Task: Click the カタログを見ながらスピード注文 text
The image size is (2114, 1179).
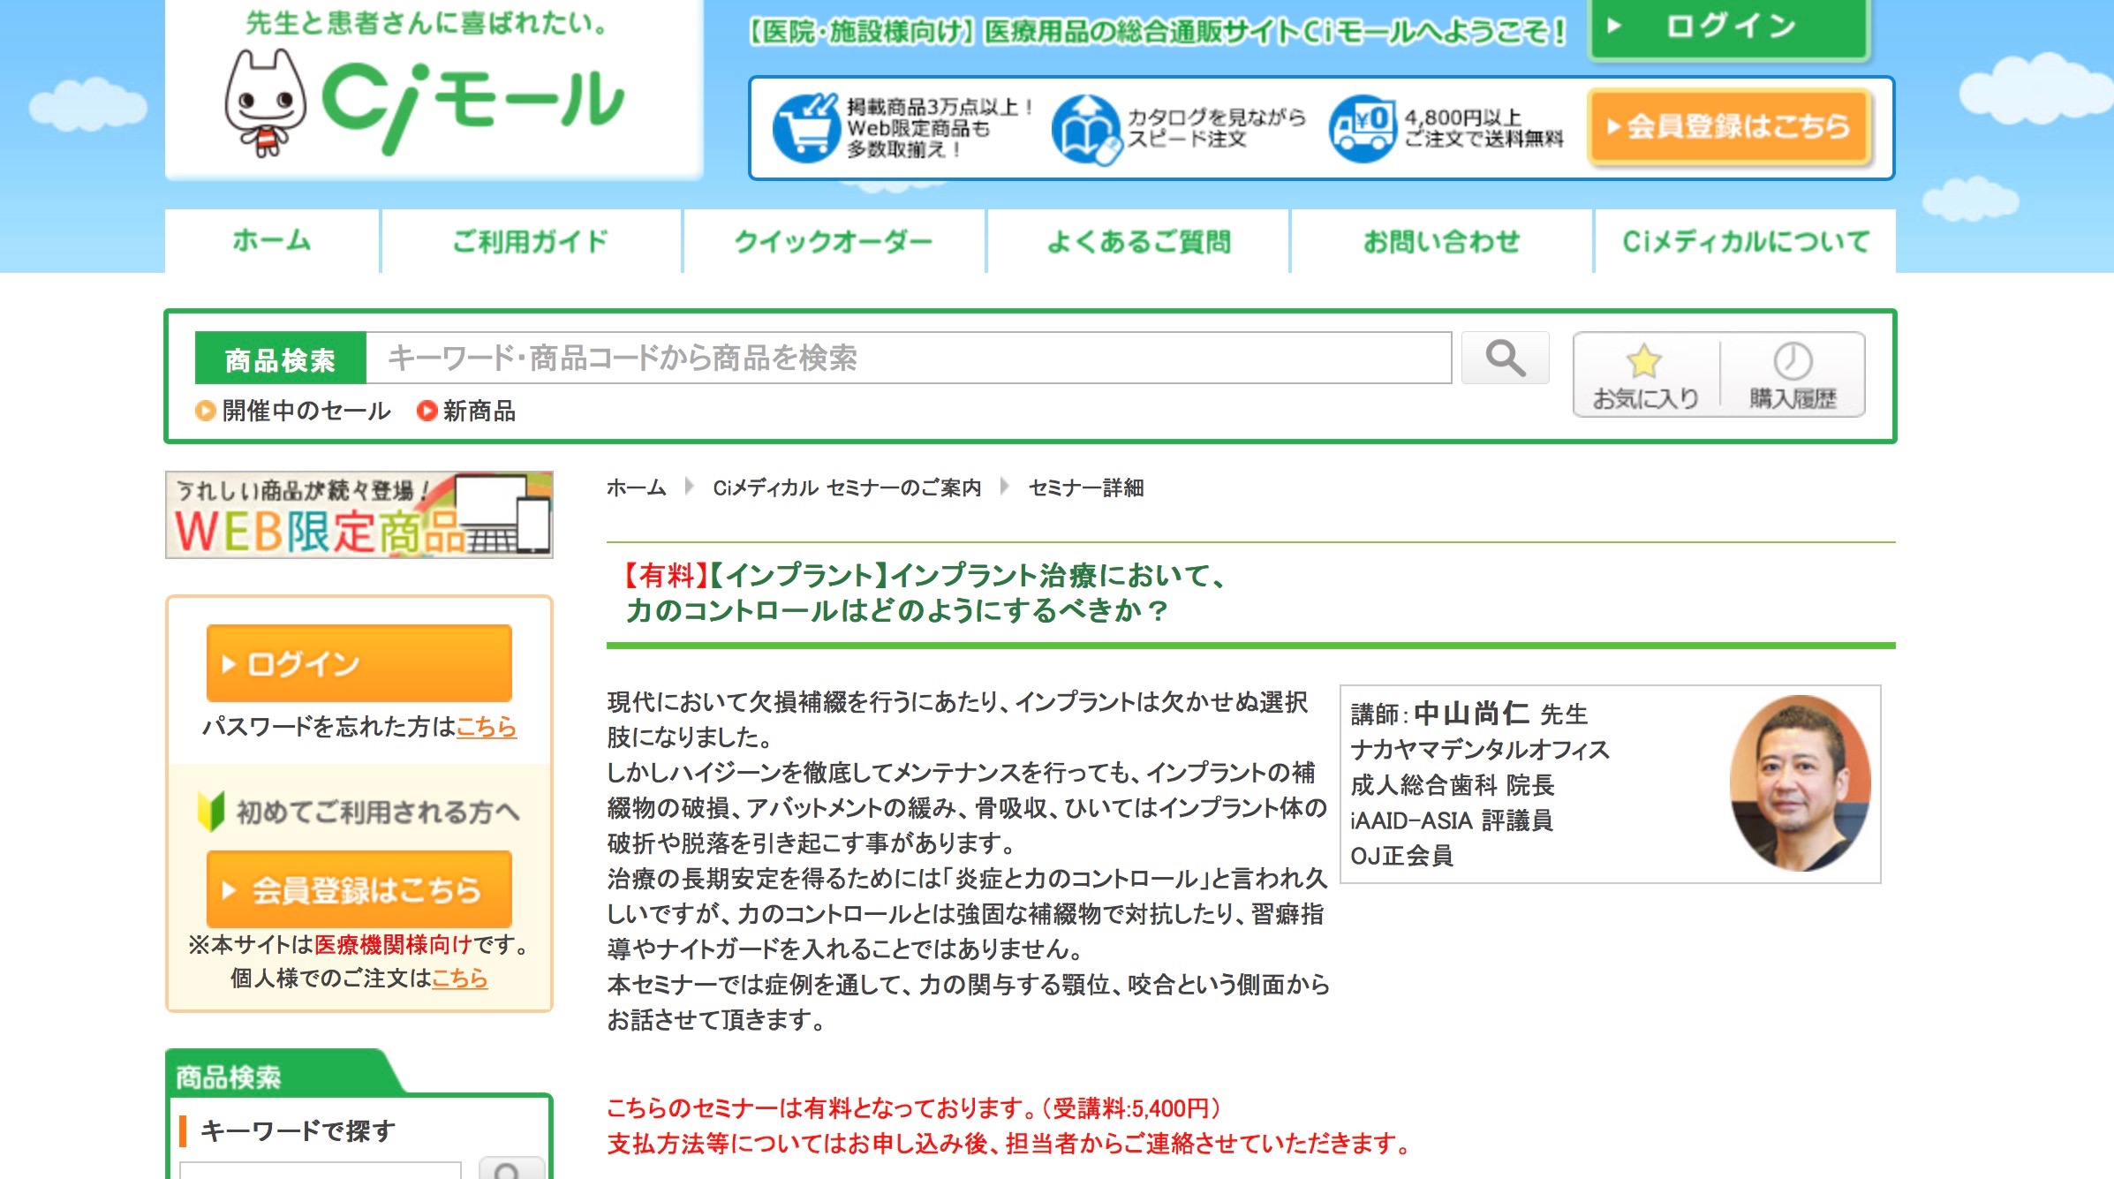Action: point(1216,128)
